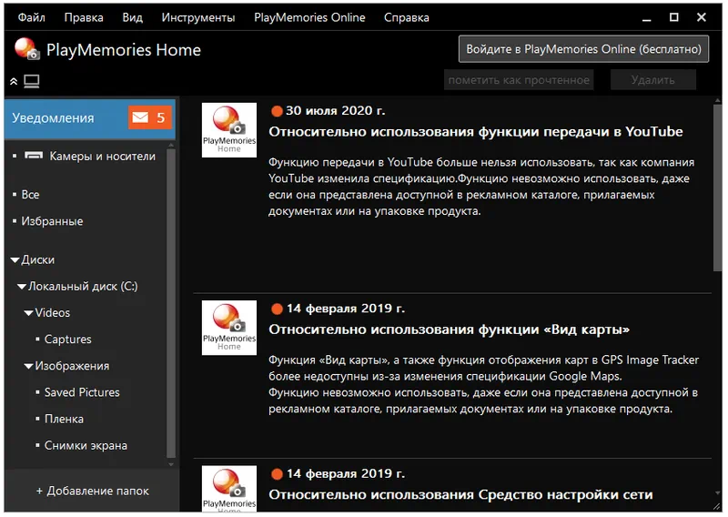Click the date 30 июля 2020 г.
This screenshot has width=728, height=517.
335,111
